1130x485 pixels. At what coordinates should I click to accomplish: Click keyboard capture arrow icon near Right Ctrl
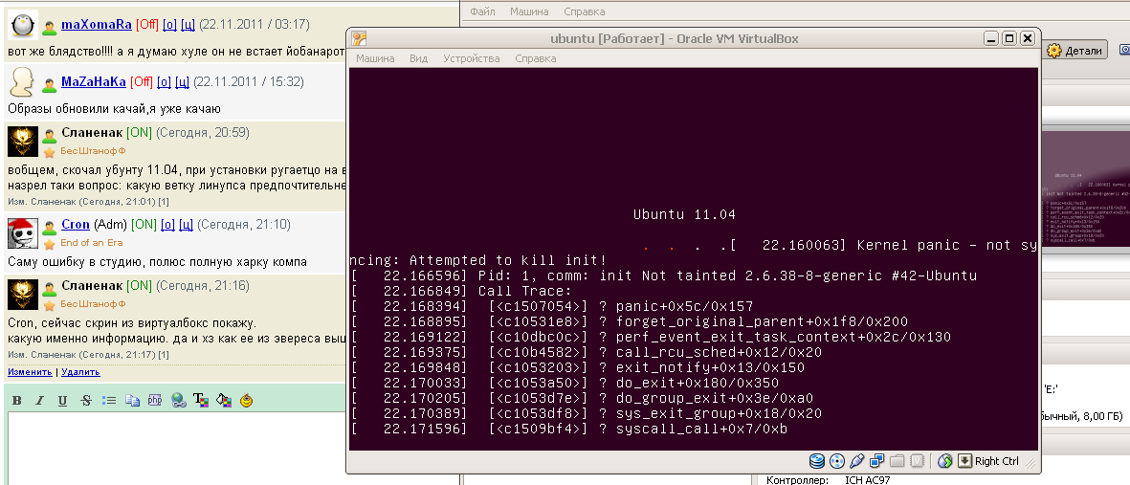point(965,461)
